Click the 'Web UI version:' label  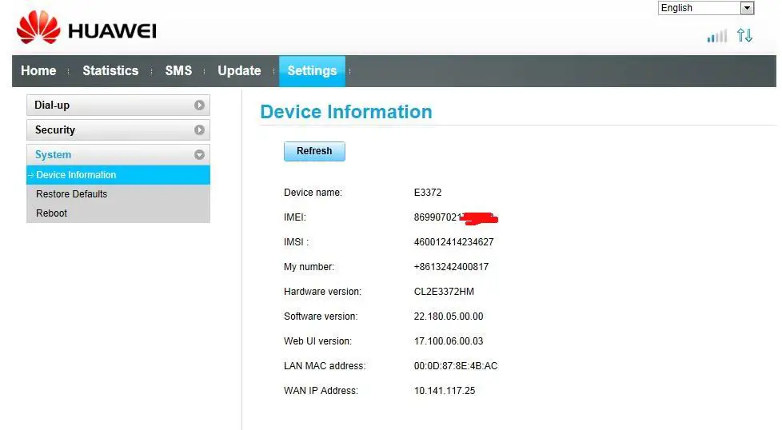click(x=317, y=341)
